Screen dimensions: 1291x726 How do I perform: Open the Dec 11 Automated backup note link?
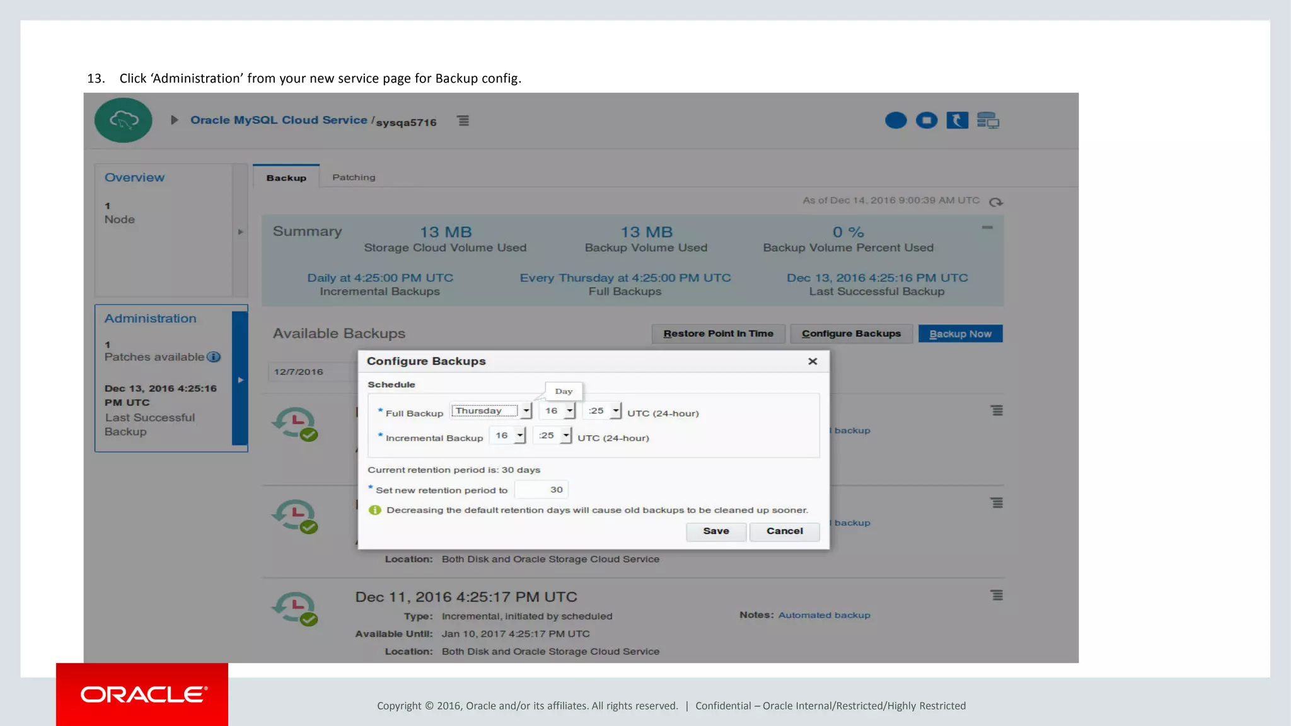coord(824,615)
